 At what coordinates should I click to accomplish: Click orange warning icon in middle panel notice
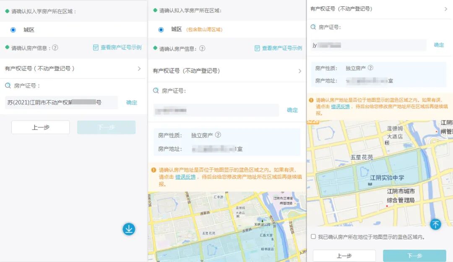(x=154, y=170)
